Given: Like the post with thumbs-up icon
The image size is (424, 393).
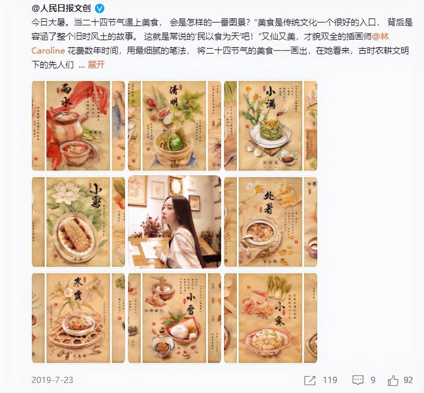Looking at the screenshot, I should tap(393, 380).
